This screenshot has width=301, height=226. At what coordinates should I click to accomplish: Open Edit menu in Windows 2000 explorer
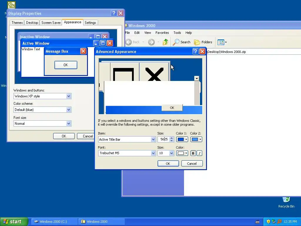click(137, 33)
